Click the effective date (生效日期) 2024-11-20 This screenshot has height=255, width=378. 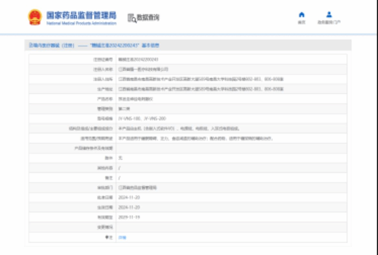pyautogui.click(x=129, y=207)
